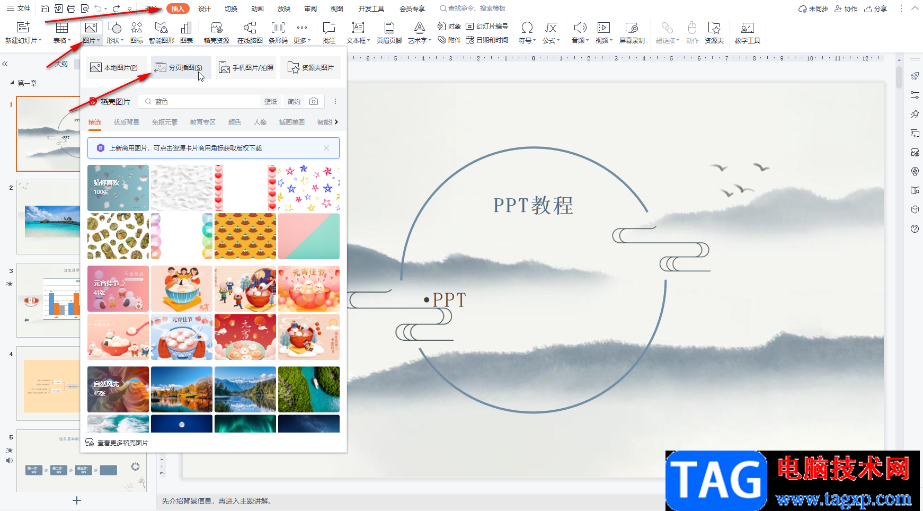Open the 新建幻灯片 new slide icon
The width and height of the screenshot is (923, 511).
pos(23,28)
